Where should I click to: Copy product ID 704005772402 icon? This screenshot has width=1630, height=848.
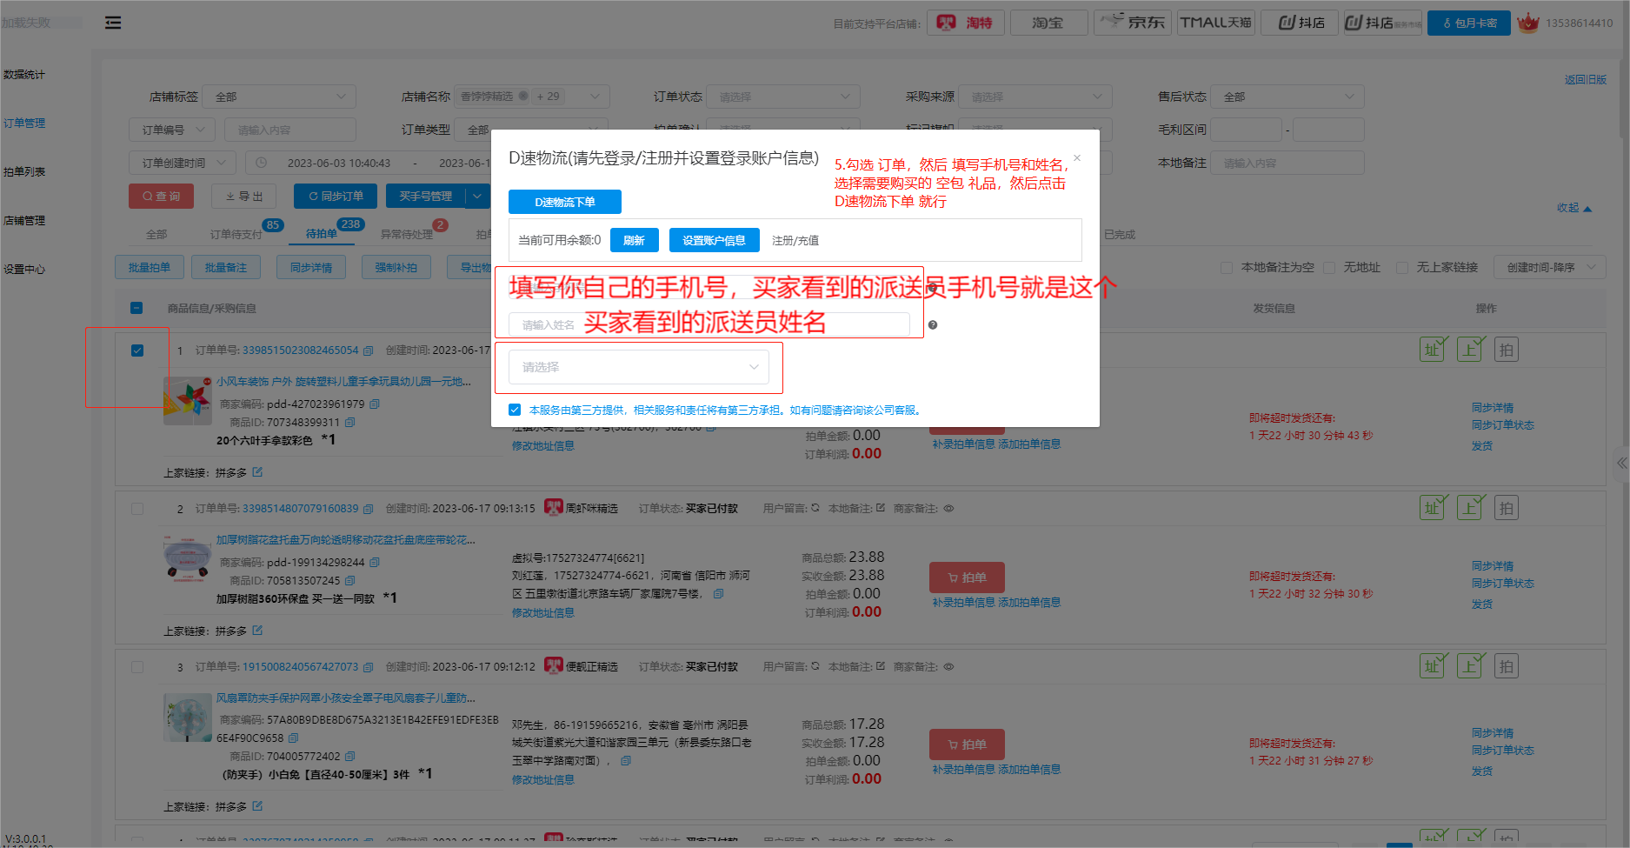tap(349, 756)
